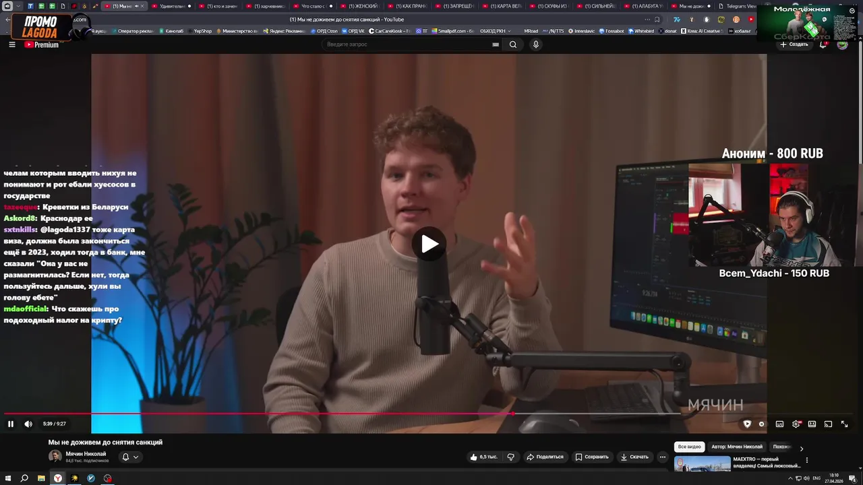The width and height of the screenshot is (863, 485).
Task: Open the Windows notification center
Action: click(x=853, y=478)
